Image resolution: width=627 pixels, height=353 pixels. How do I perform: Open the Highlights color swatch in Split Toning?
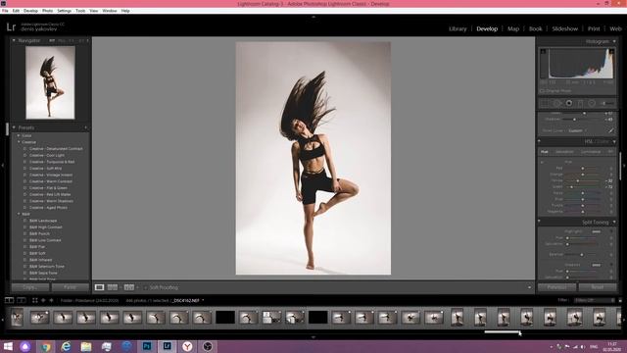click(597, 231)
